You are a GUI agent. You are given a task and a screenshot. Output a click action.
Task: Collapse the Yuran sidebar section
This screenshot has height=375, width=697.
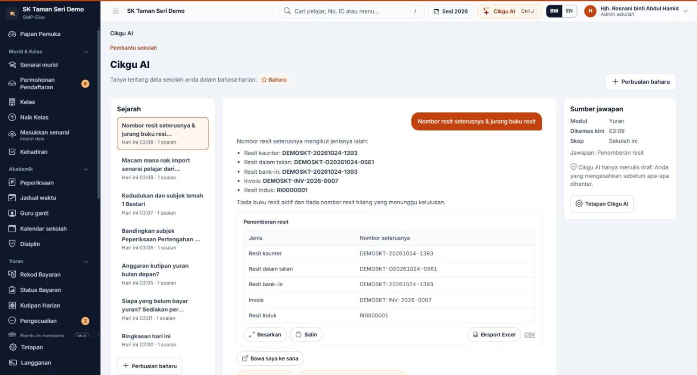pos(86,262)
